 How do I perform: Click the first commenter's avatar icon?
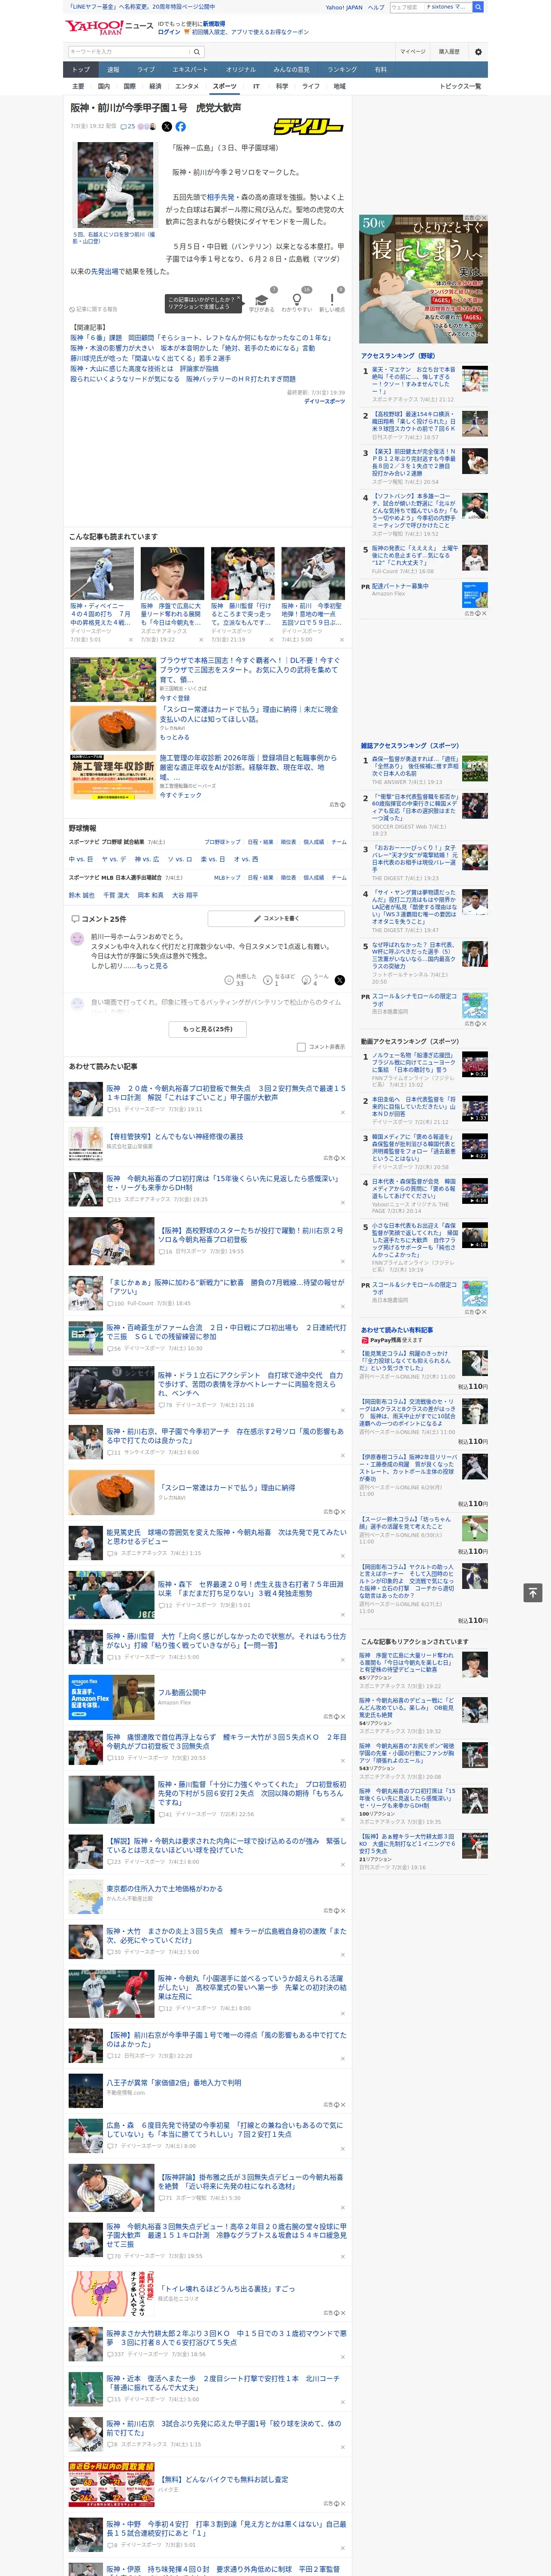tap(77, 938)
